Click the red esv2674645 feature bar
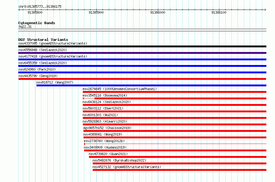 coord(175,92)
